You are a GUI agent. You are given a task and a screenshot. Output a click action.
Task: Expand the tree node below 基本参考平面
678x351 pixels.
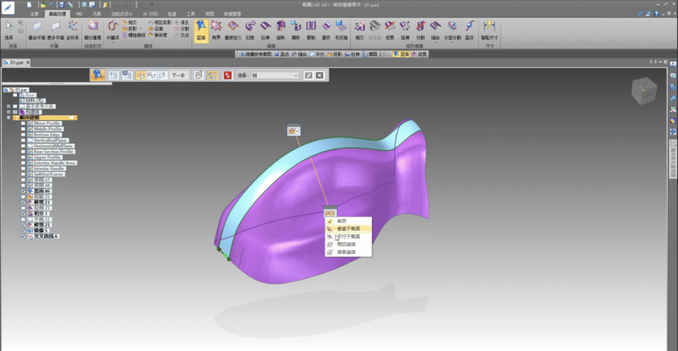click(x=8, y=111)
